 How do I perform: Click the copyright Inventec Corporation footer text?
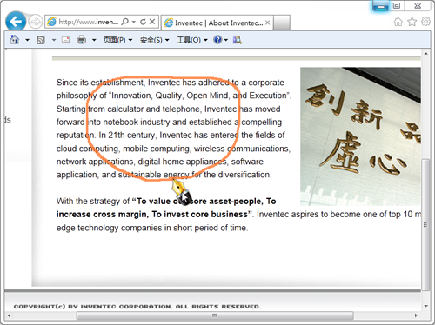click(x=137, y=307)
